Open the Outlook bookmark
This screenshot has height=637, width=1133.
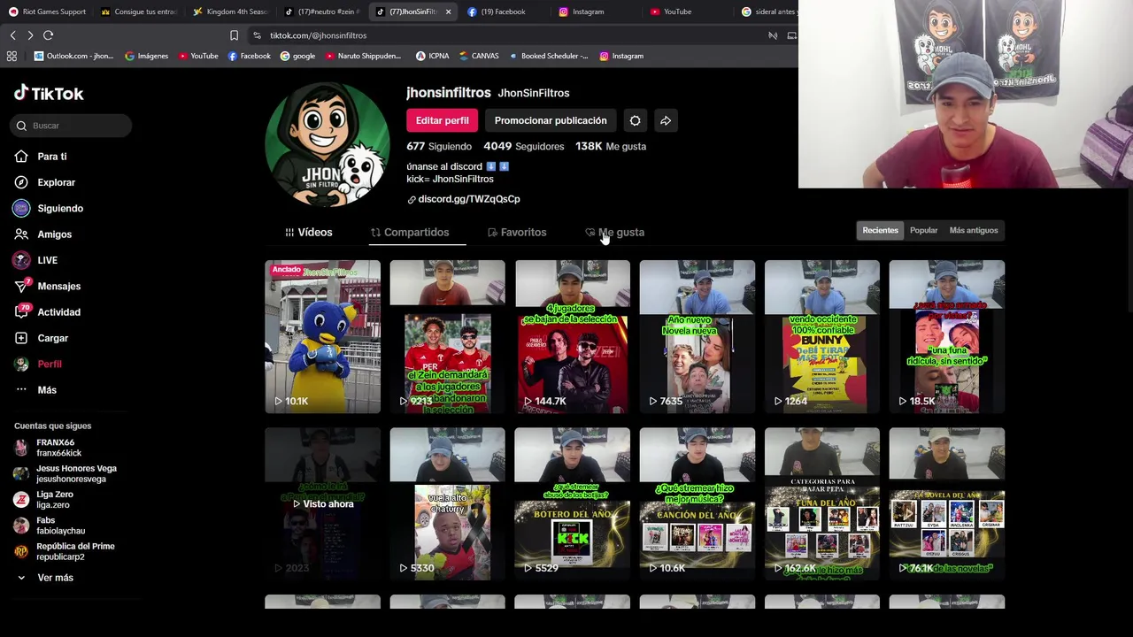point(73,56)
